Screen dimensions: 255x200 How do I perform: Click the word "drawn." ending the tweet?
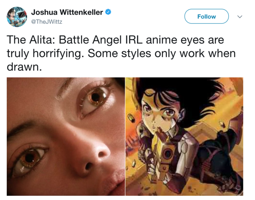(x=24, y=67)
